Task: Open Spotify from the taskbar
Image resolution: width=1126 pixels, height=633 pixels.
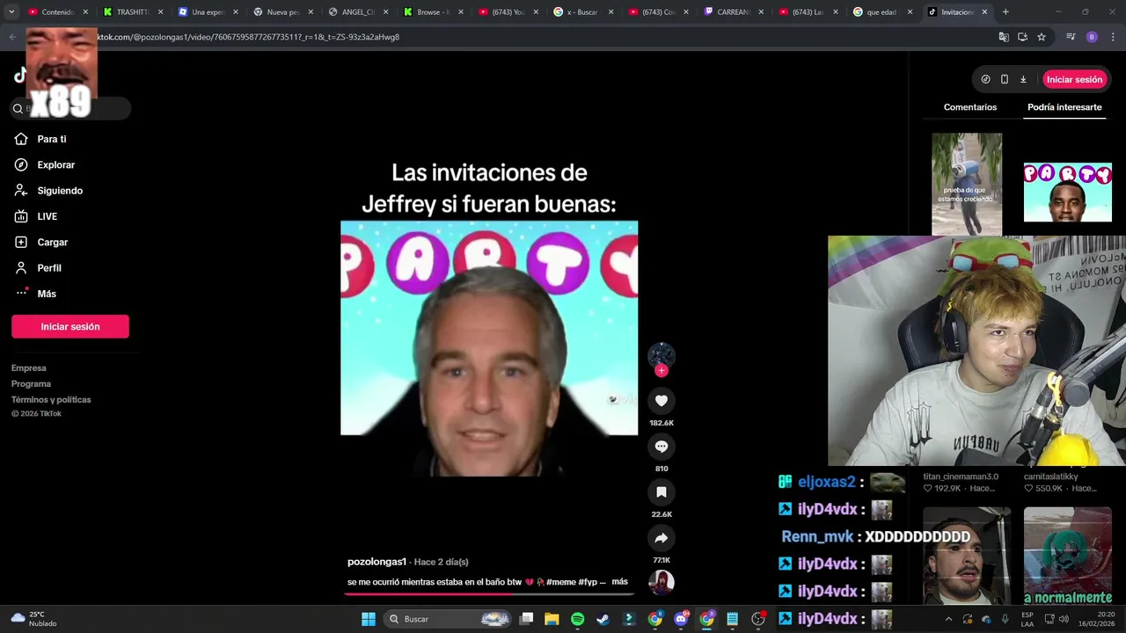Action: (x=577, y=619)
